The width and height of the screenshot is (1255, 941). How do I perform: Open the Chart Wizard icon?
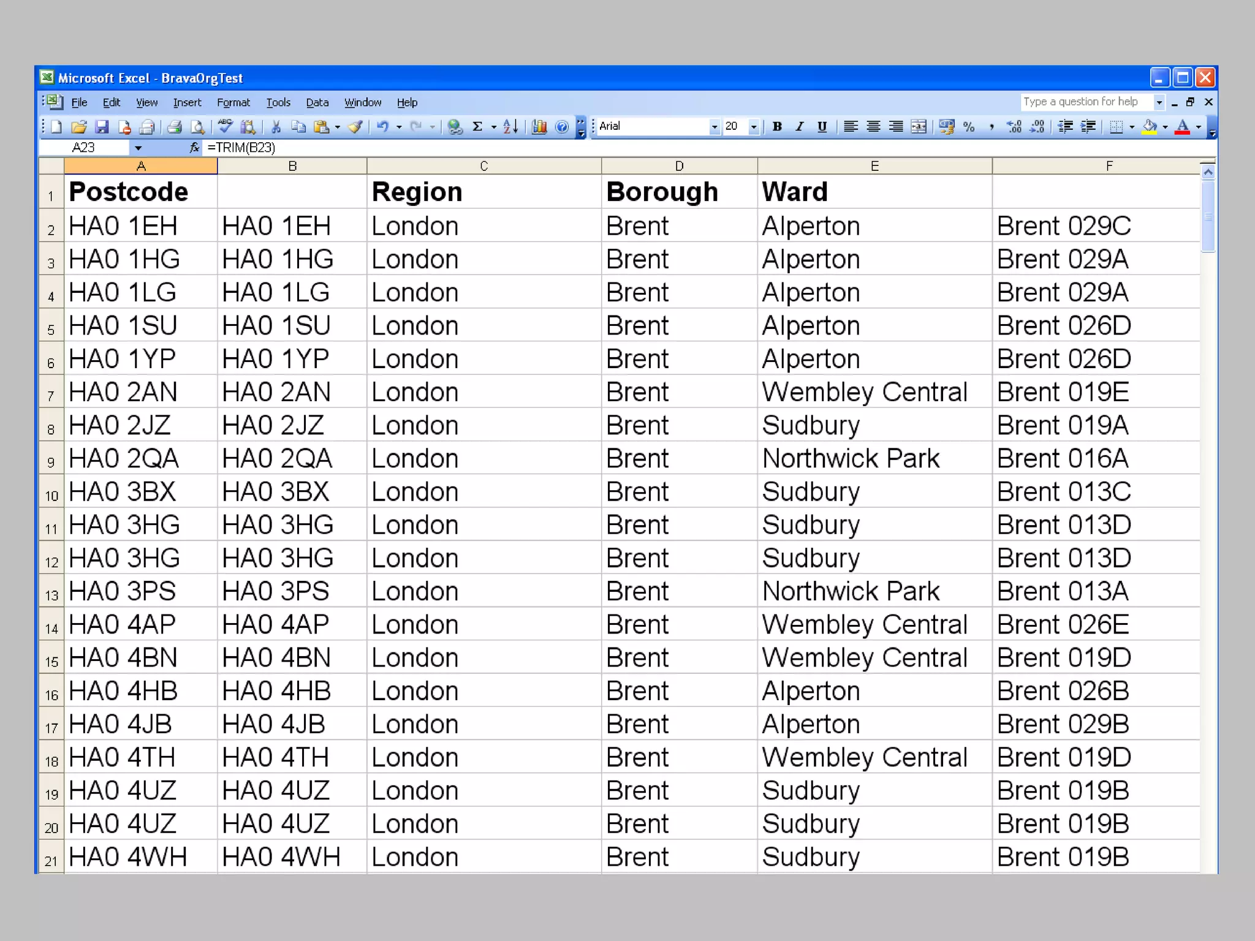[539, 127]
